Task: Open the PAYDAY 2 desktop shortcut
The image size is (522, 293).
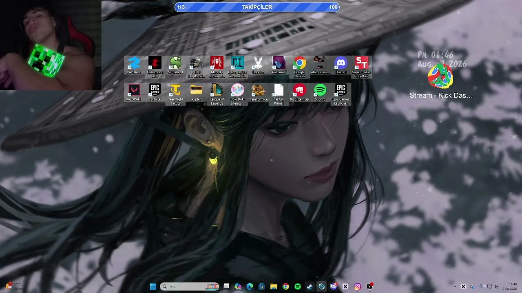Action: (x=134, y=65)
